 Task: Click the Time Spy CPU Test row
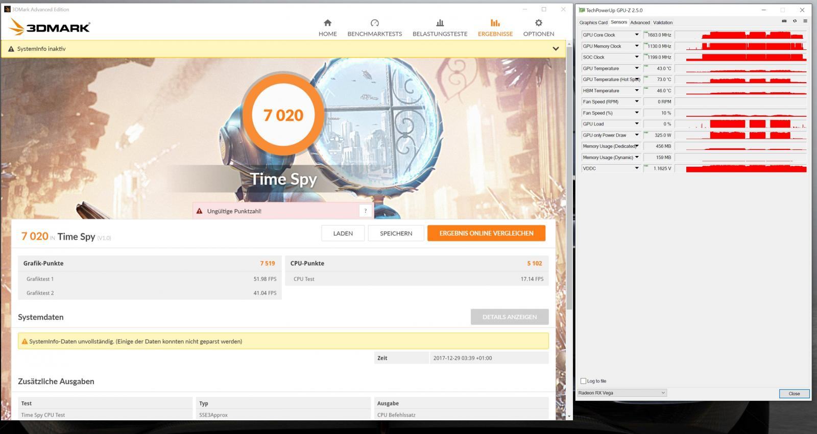[283, 415]
